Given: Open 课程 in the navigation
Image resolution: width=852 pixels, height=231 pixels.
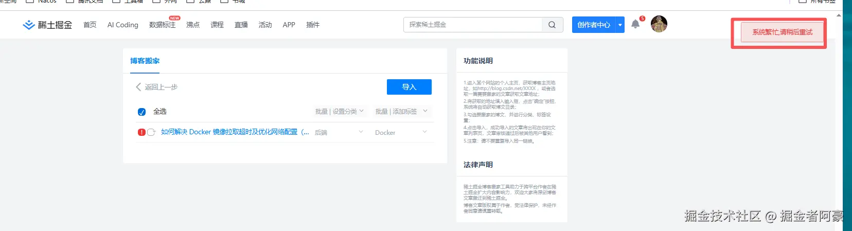Looking at the screenshot, I should click(217, 25).
